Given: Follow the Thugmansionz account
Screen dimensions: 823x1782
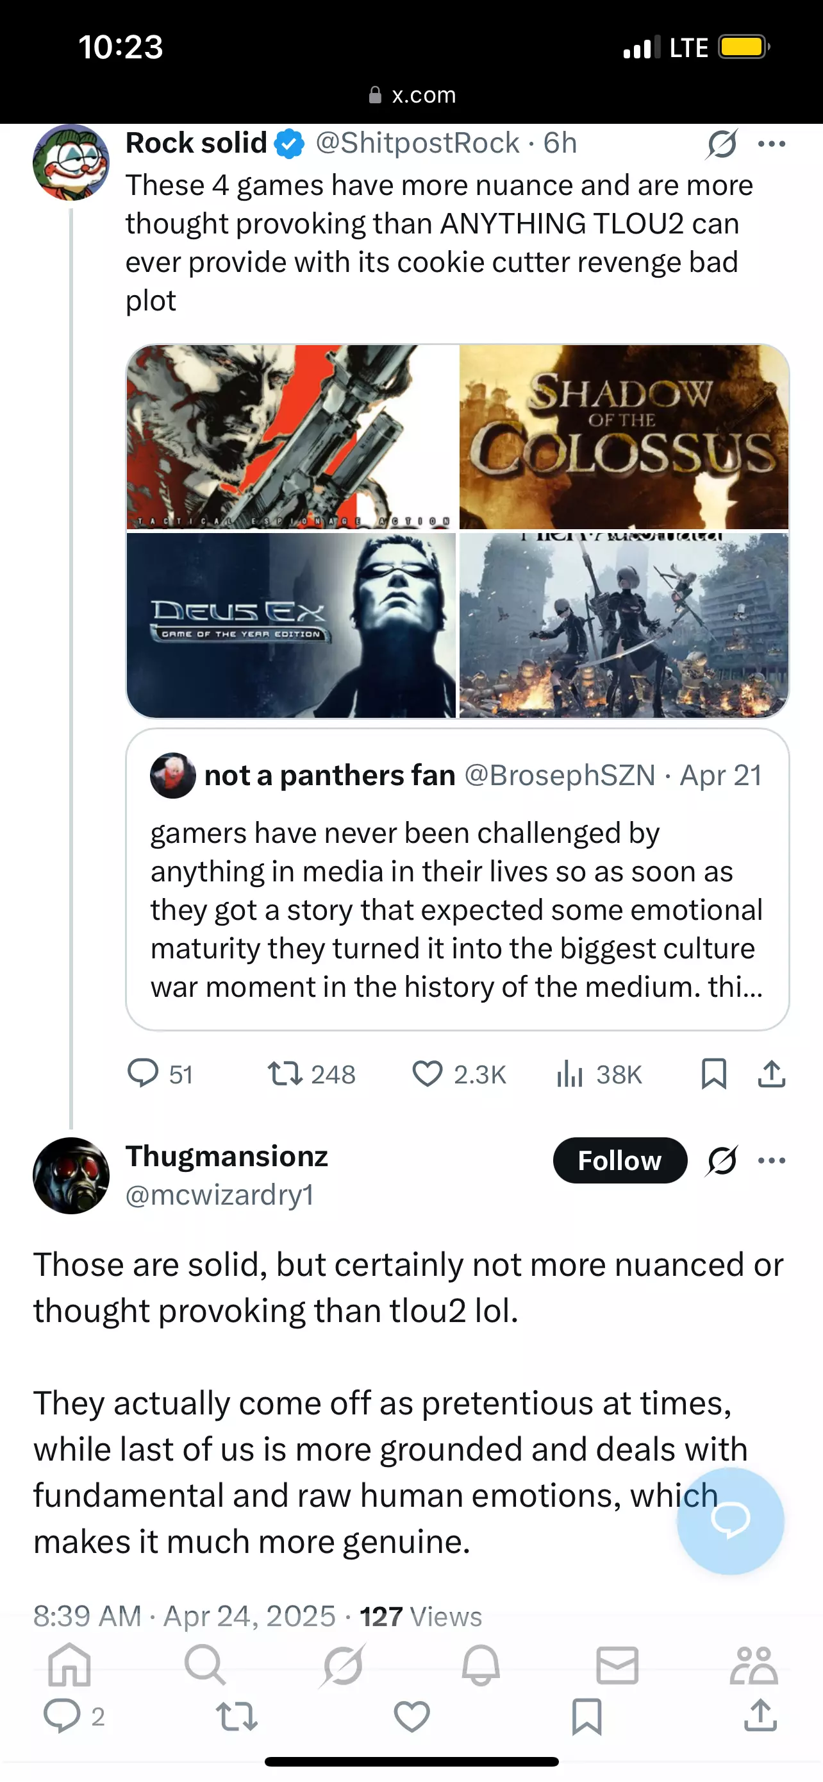Looking at the screenshot, I should pyautogui.click(x=620, y=1160).
